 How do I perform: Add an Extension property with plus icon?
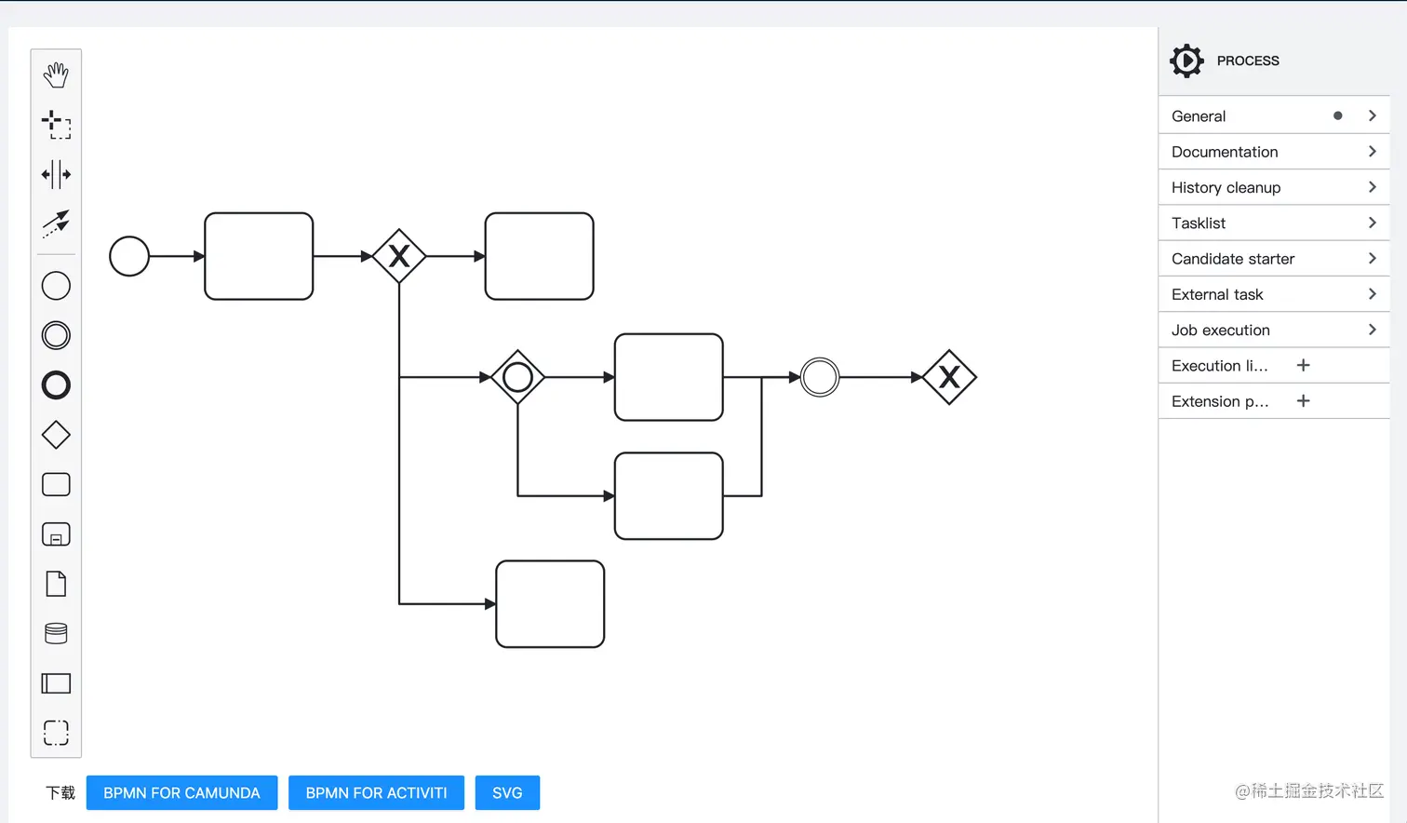(x=1303, y=401)
